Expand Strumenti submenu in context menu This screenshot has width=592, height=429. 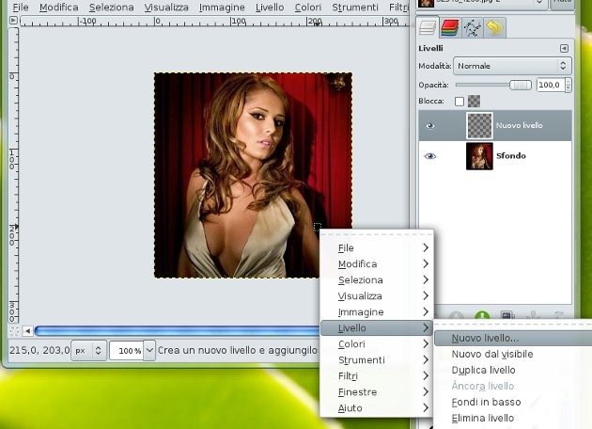[x=377, y=360]
